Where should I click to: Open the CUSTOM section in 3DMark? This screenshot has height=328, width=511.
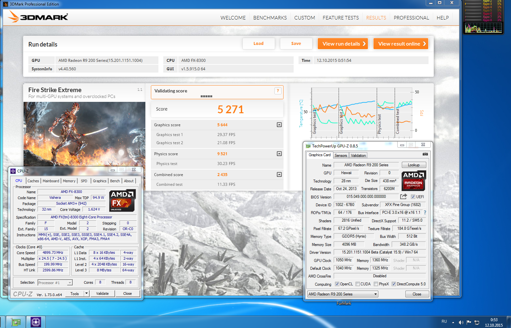305,18
